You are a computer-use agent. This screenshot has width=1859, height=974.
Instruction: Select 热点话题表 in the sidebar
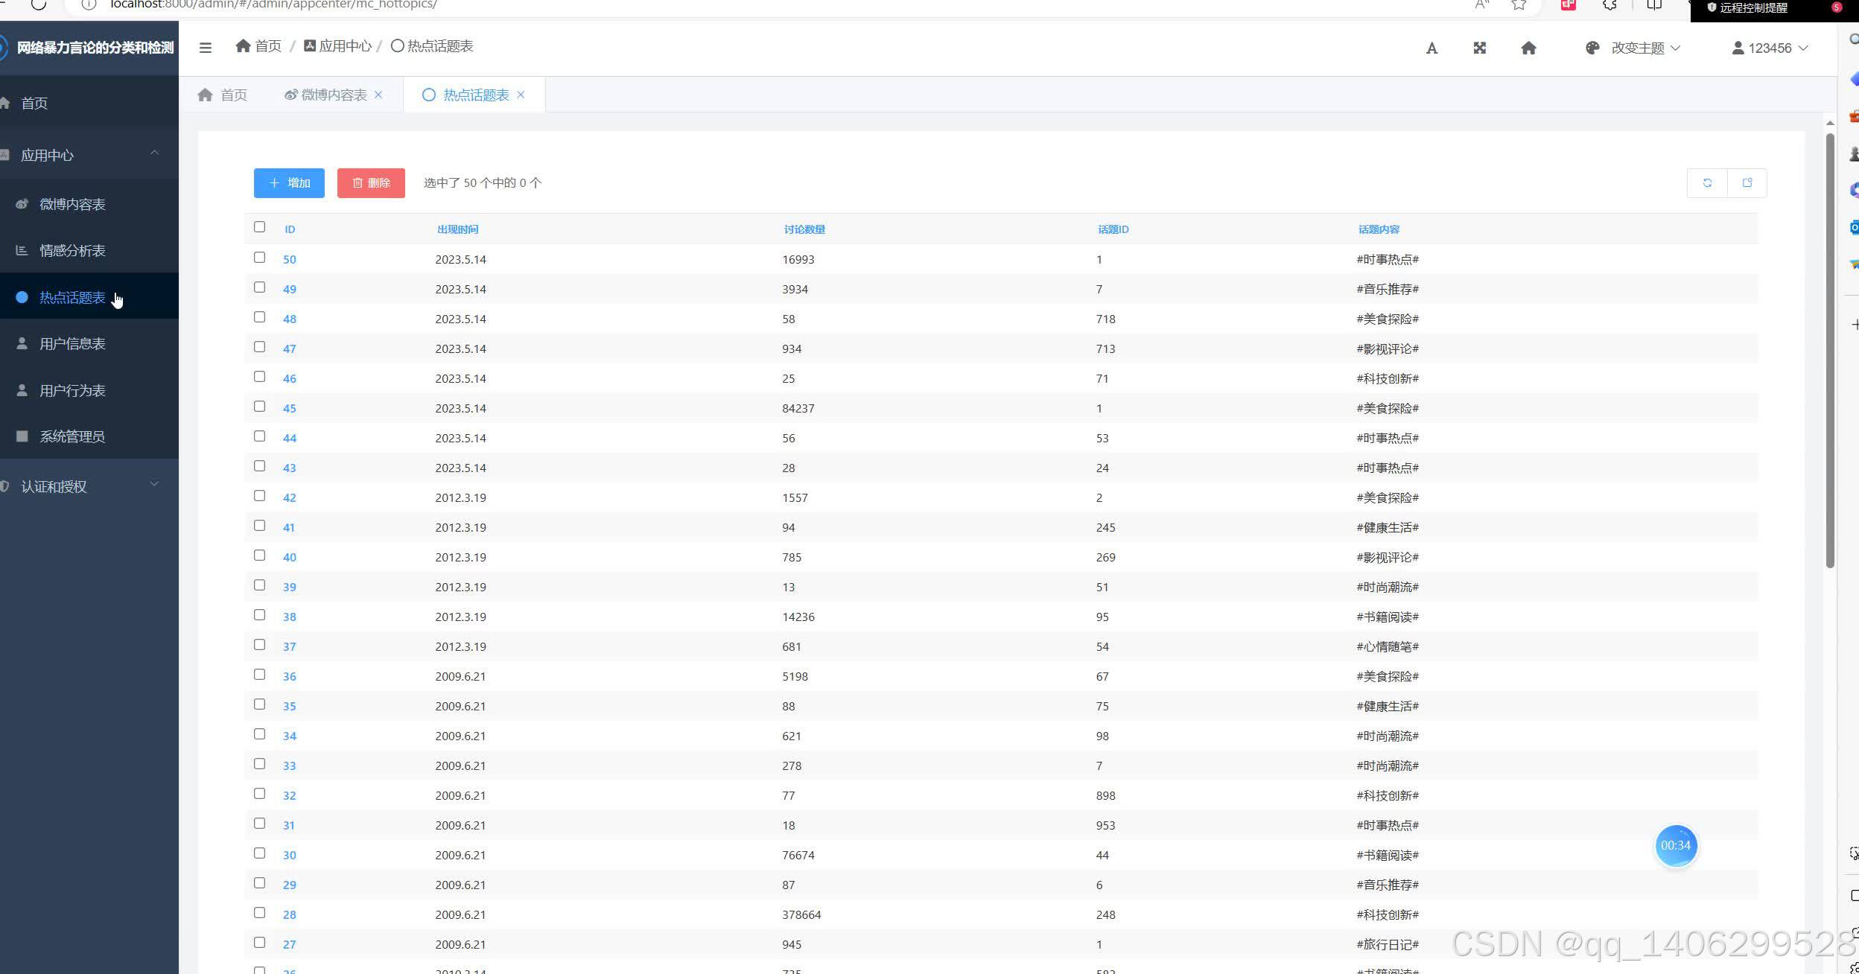tap(89, 297)
